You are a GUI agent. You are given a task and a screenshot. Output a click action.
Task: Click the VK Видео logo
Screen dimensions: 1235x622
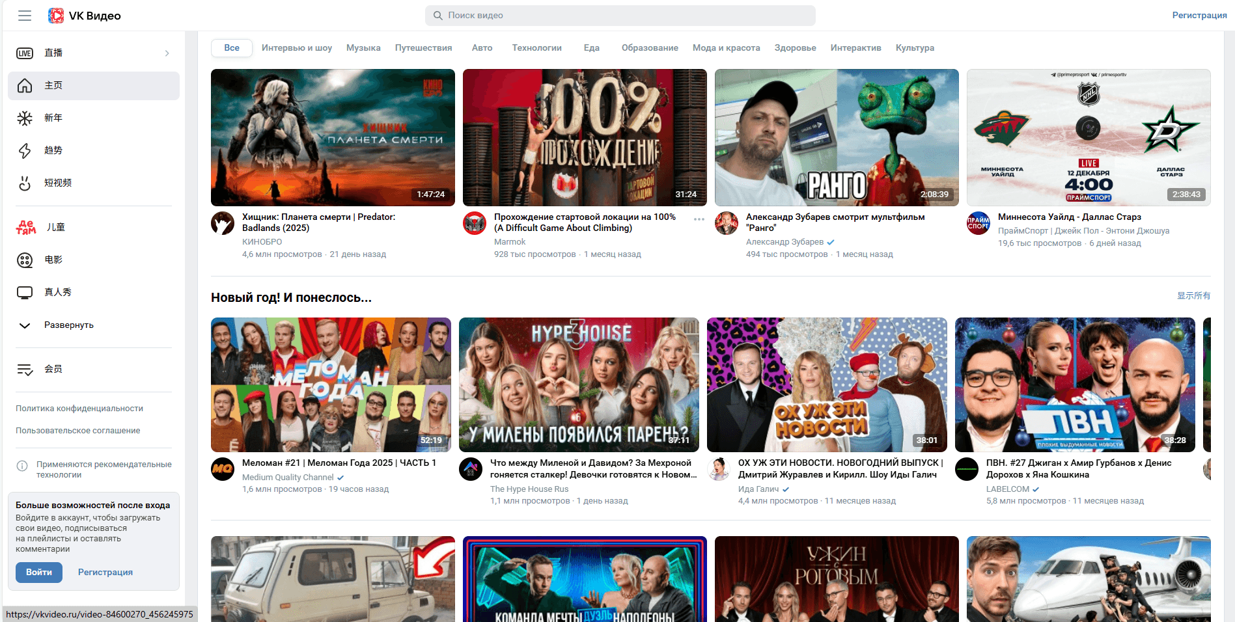click(85, 16)
